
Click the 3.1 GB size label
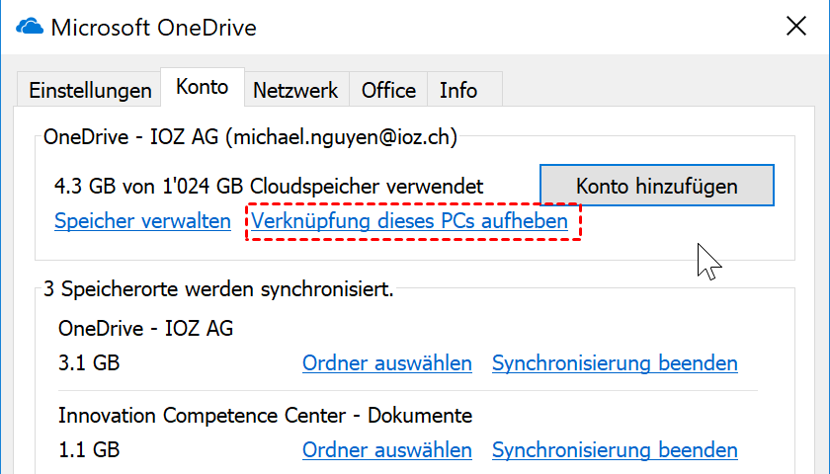(x=89, y=363)
